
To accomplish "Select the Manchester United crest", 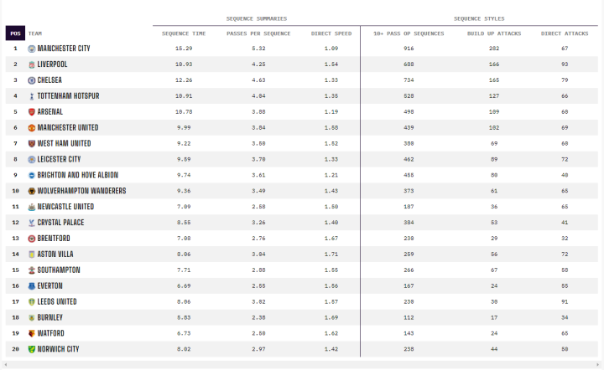I will (32, 128).
